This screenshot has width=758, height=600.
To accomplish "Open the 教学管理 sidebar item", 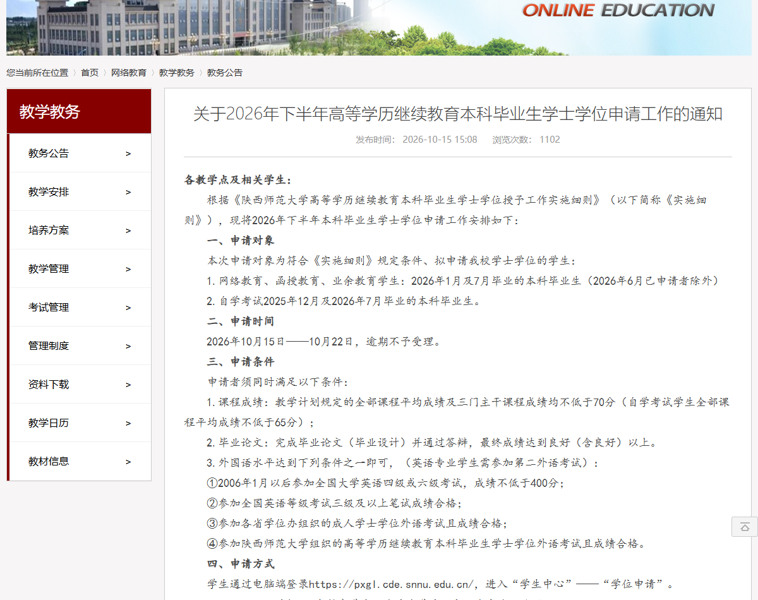I will tap(80, 268).
